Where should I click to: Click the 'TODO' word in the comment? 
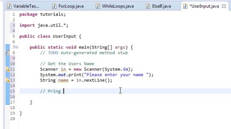point(53,53)
